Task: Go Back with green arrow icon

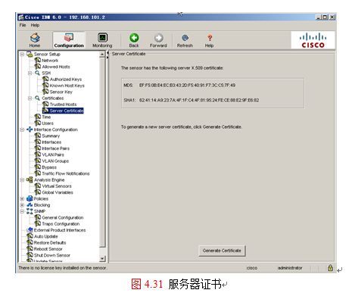Action: 134,38
